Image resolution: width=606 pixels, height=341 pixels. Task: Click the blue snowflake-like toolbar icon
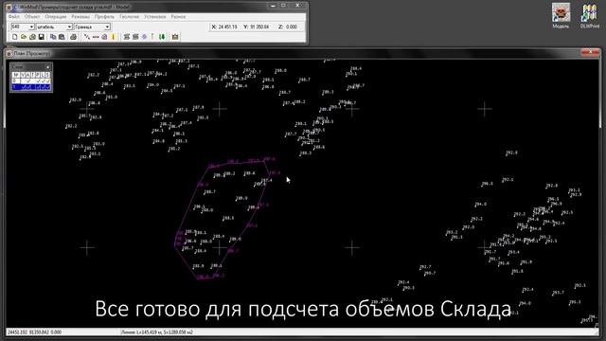pyautogui.click(x=144, y=37)
